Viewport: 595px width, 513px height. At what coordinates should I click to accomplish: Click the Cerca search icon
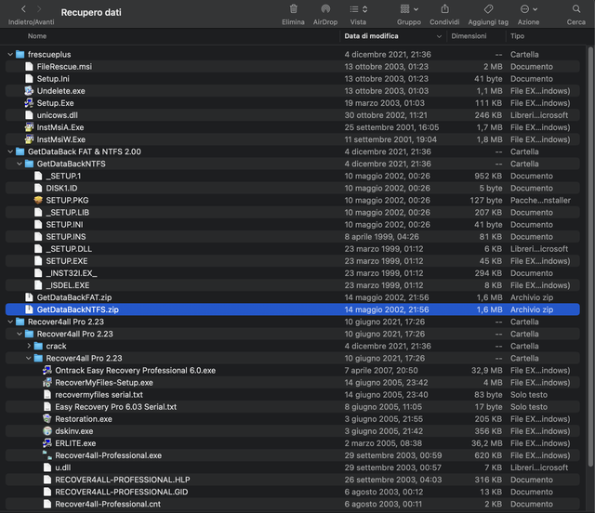point(576,9)
